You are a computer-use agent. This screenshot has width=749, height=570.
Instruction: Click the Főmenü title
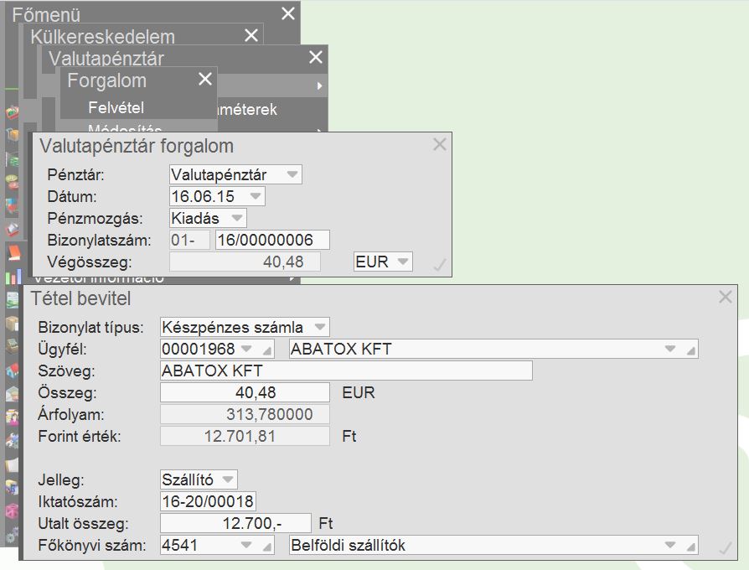(46, 15)
